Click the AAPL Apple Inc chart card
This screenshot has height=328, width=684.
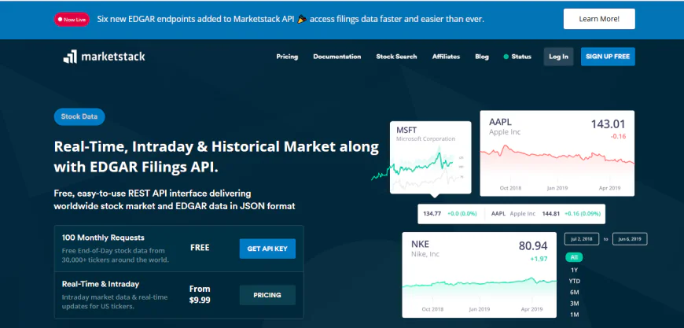pos(557,153)
